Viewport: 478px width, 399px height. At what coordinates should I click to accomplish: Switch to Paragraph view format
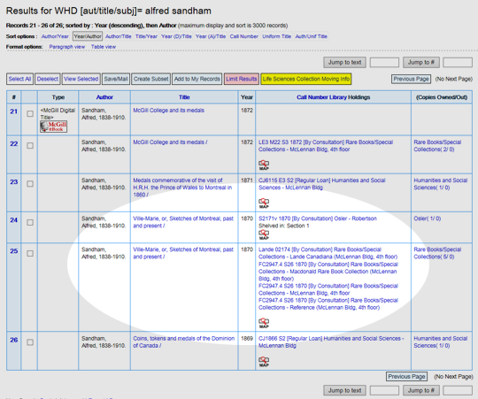(x=67, y=47)
